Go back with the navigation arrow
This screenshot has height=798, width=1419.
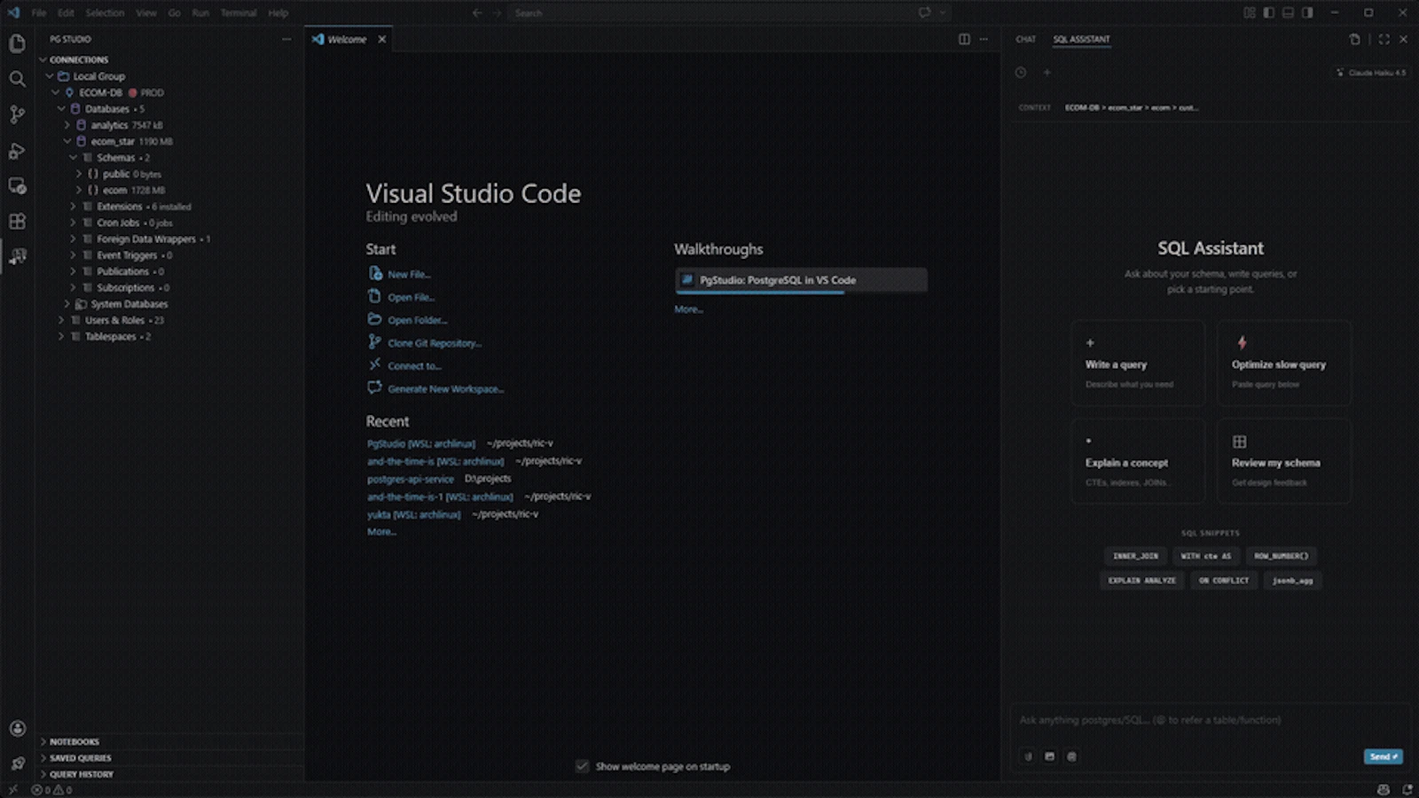pos(477,12)
